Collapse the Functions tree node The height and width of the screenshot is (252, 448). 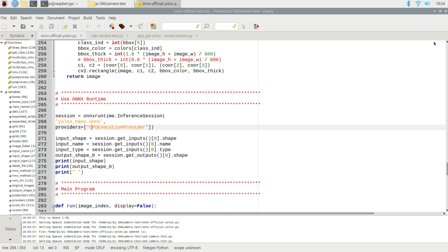2,43
